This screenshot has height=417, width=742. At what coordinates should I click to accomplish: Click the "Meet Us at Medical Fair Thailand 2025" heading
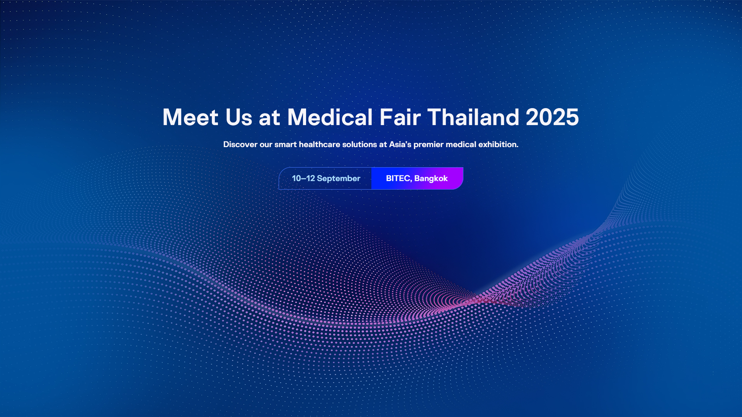click(x=370, y=117)
